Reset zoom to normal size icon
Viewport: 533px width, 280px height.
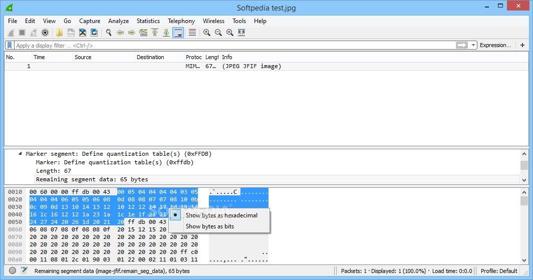pos(230,33)
